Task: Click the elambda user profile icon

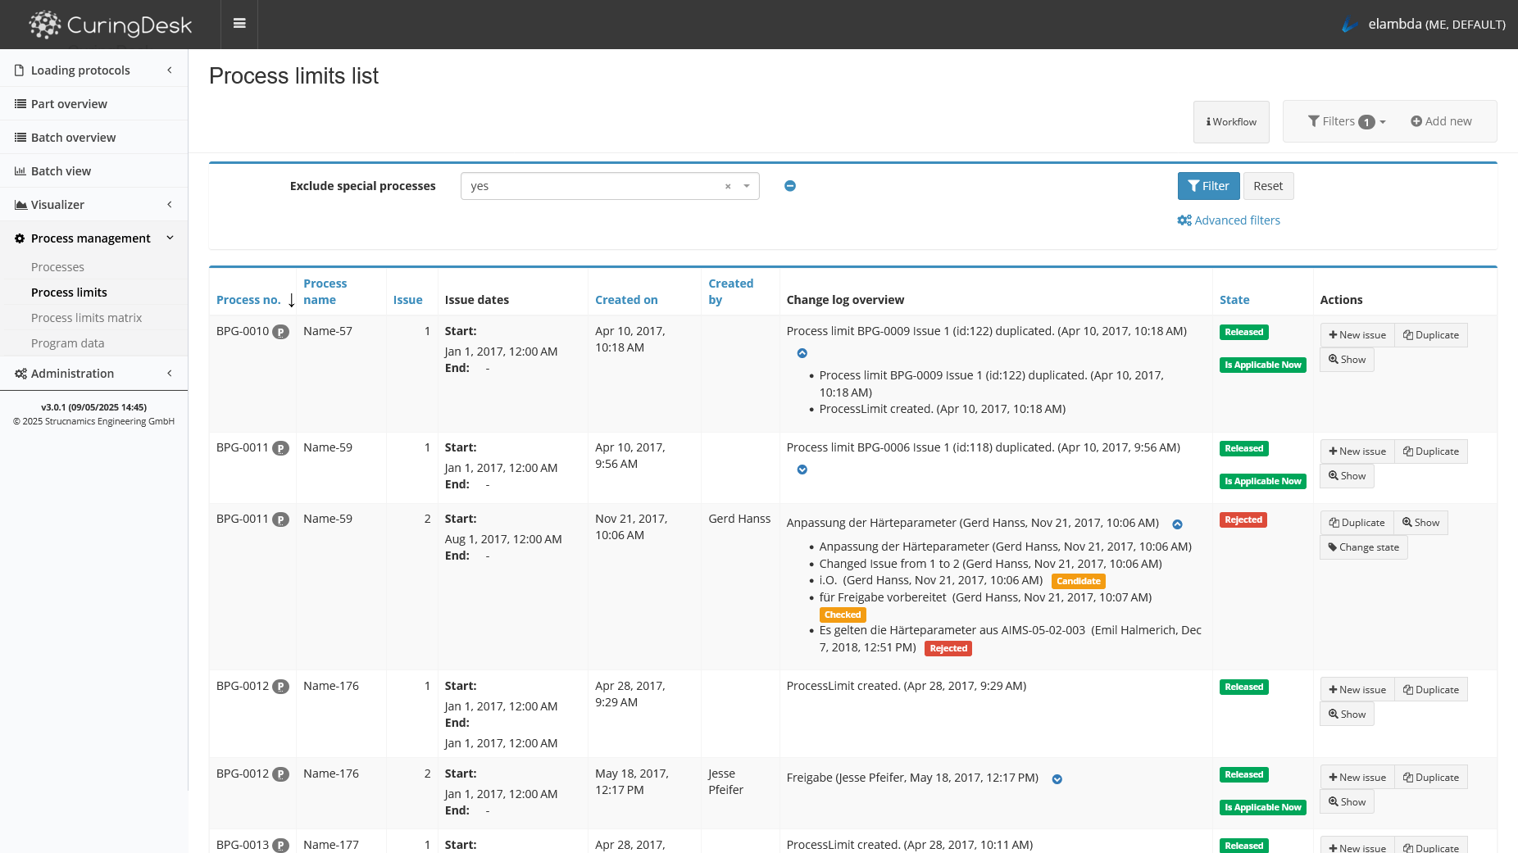Action: click(x=1349, y=25)
